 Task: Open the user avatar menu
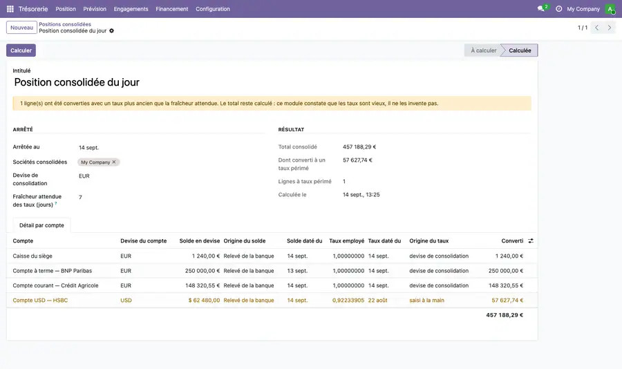point(610,9)
